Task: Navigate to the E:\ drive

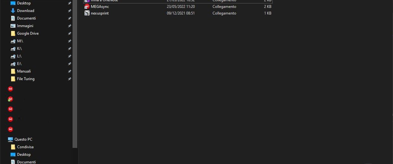Action: (x=19, y=64)
